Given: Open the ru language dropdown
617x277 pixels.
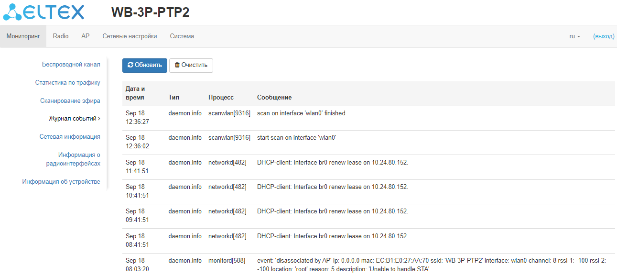Looking at the screenshot, I should [574, 36].
